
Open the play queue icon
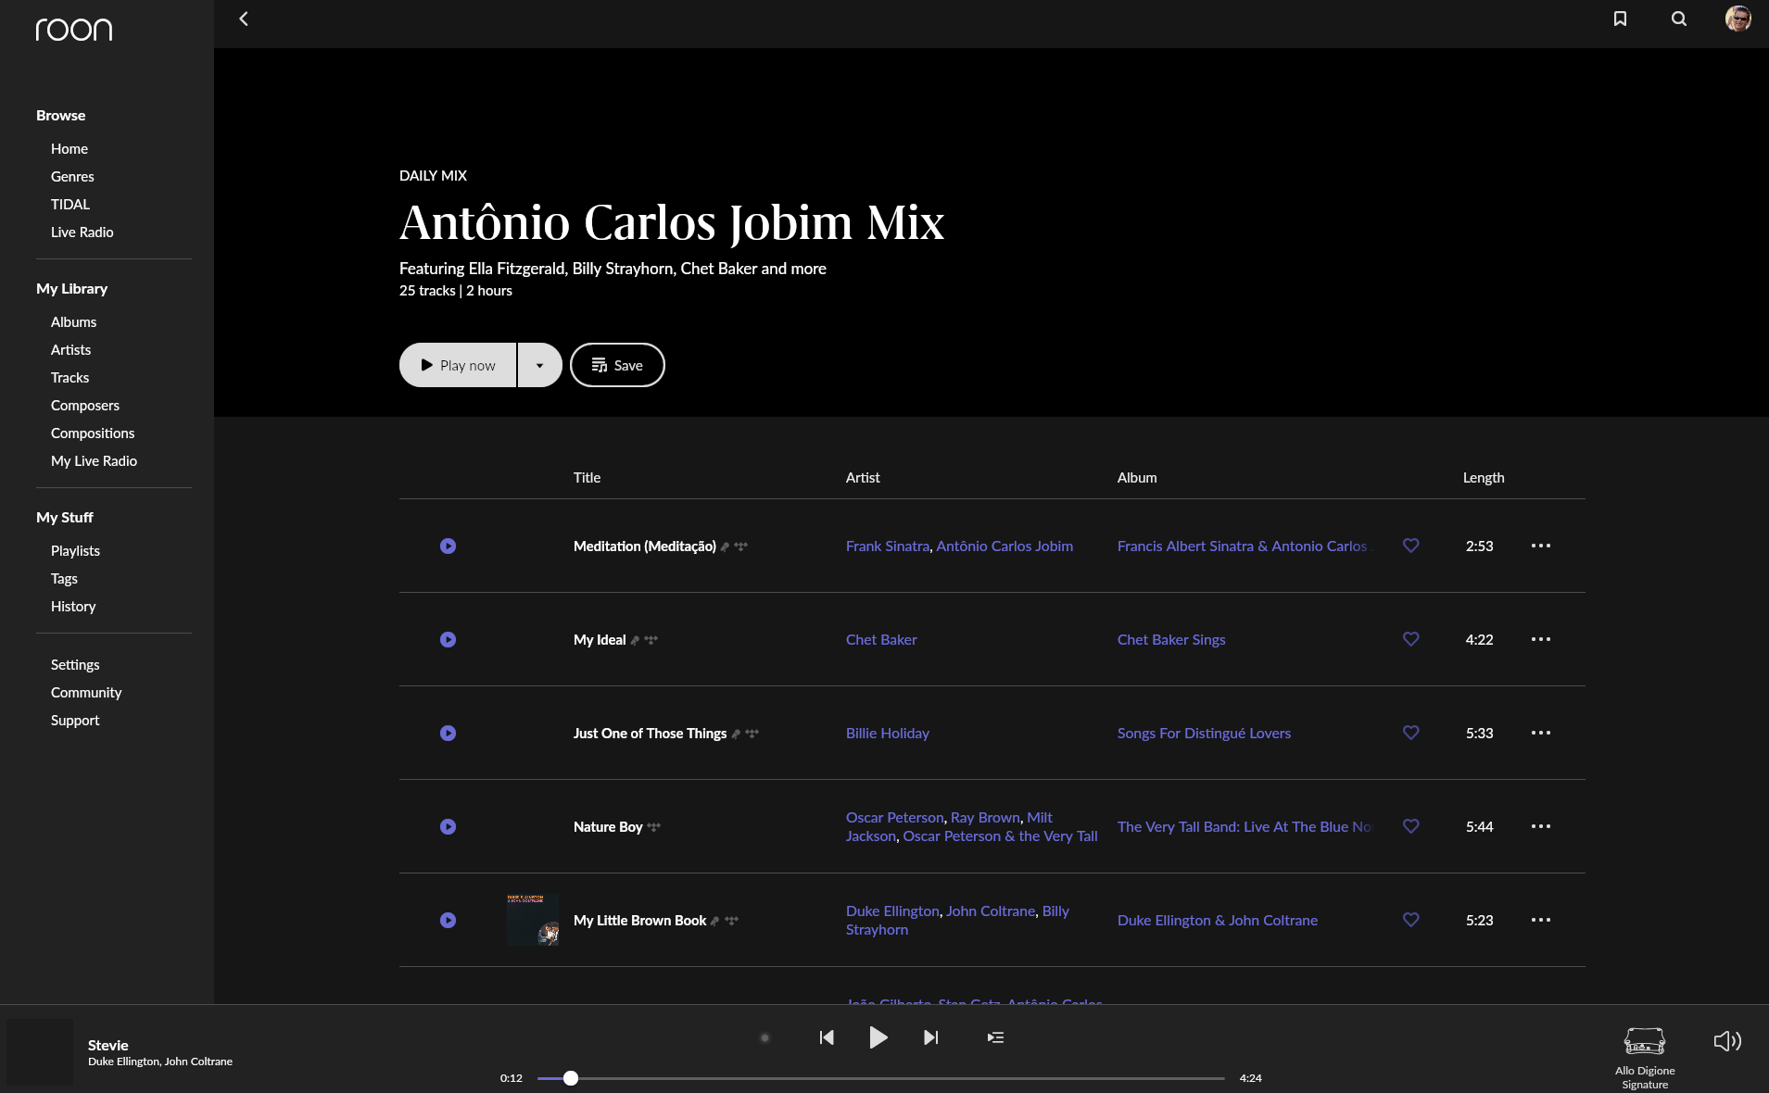pos(995,1037)
